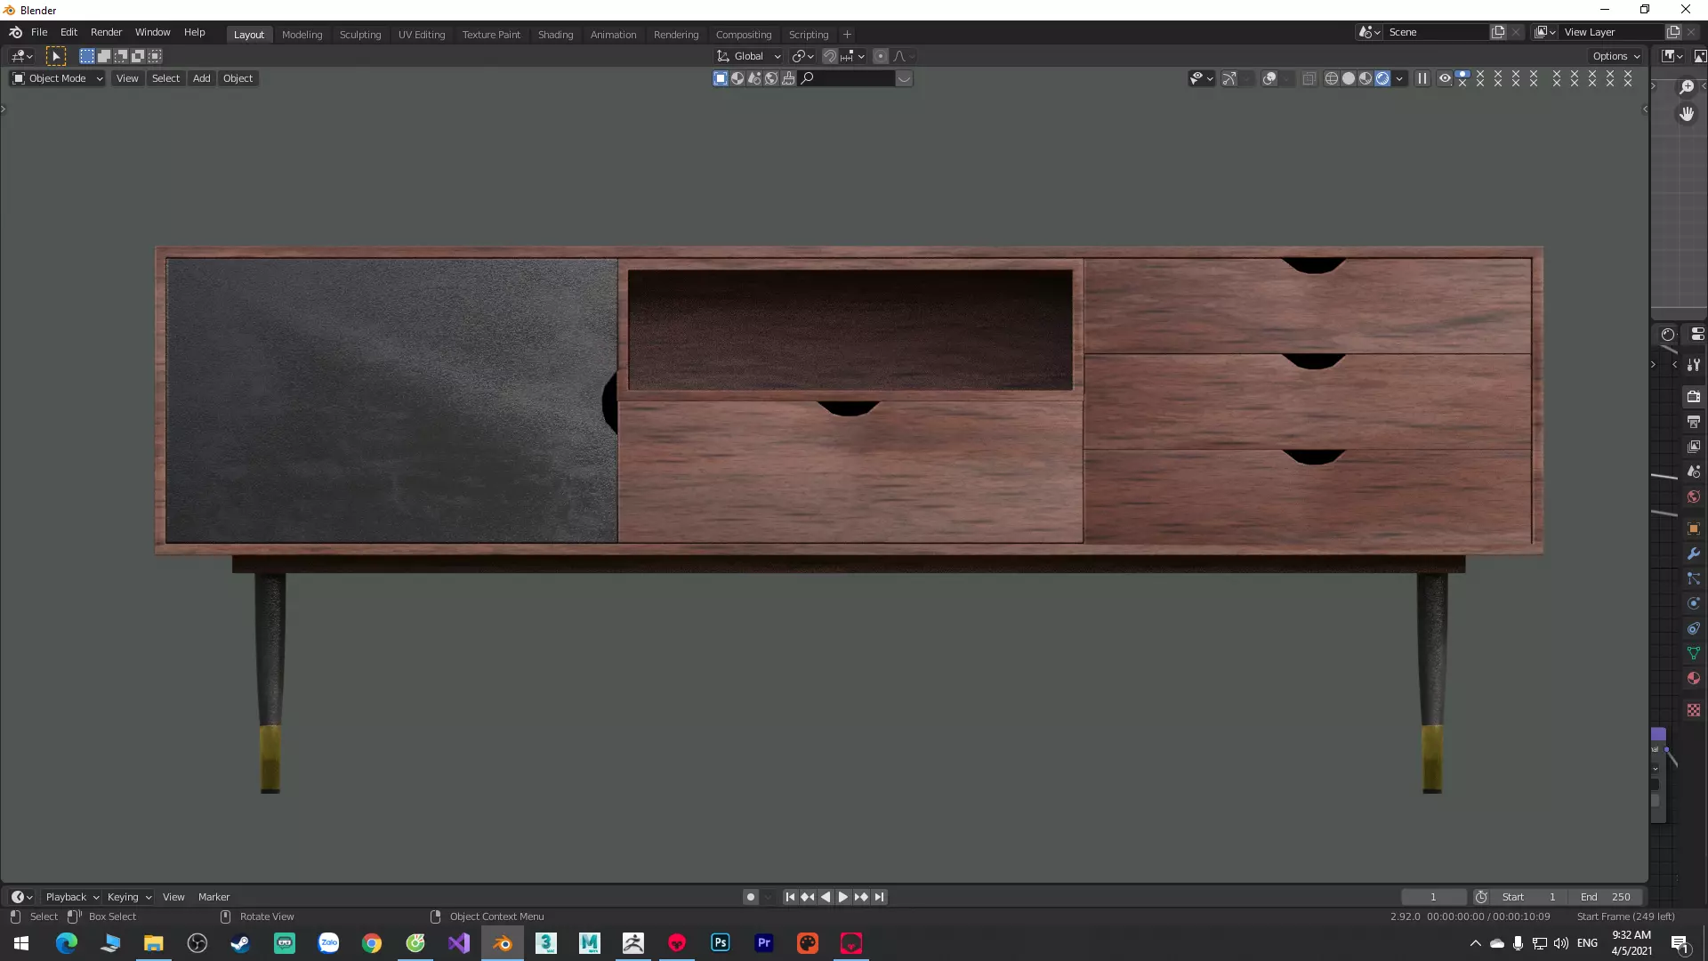Open the Object Mode dropdown

click(x=58, y=78)
